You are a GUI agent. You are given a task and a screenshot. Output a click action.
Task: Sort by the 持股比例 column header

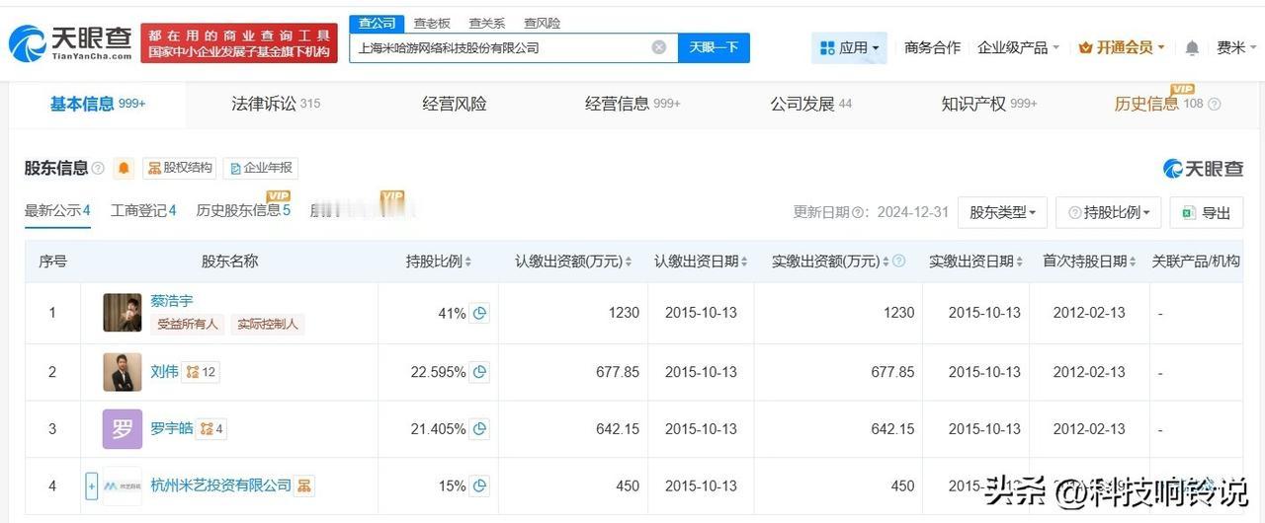coord(439,261)
